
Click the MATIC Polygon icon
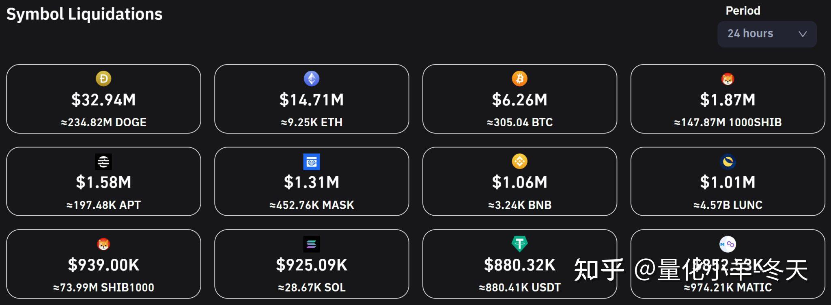(x=728, y=244)
